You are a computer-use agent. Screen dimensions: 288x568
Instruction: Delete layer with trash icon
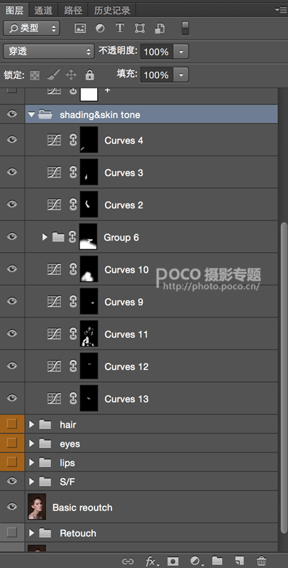pos(261,561)
